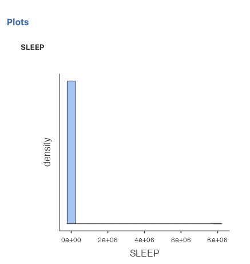Image resolution: width=250 pixels, height=264 pixels.
Task: Click the top edge of the blue bar
Action: click(71, 81)
